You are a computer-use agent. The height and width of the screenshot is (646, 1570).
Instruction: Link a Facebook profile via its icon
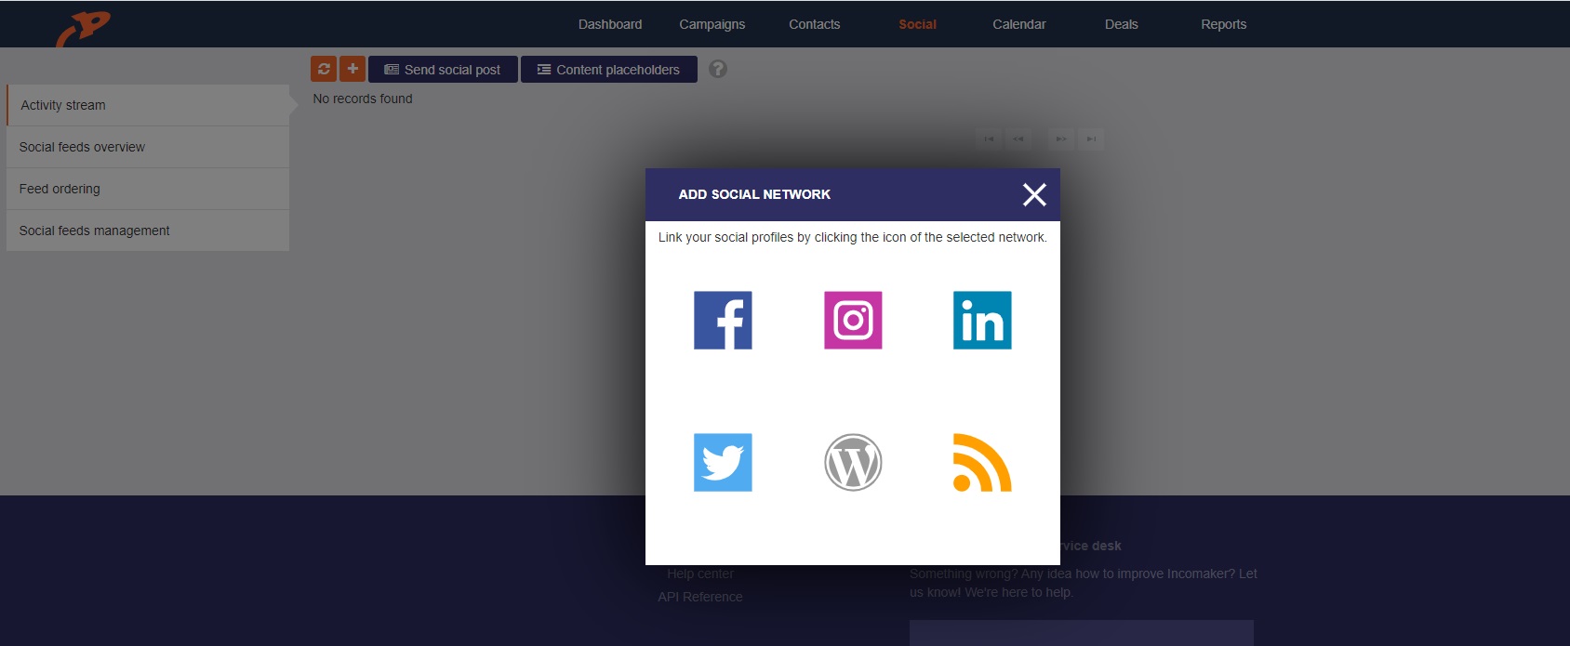click(x=723, y=321)
